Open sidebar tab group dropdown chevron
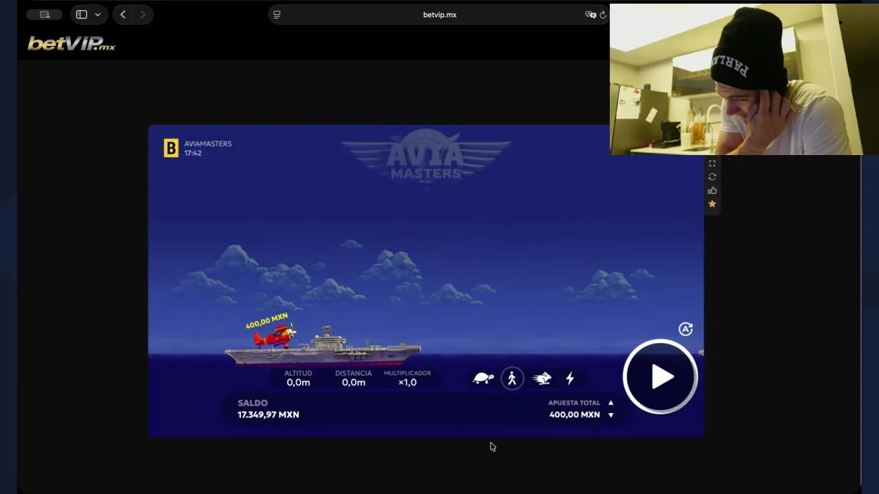The width and height of the screenshot is (879, 494). tap(98, 14)
